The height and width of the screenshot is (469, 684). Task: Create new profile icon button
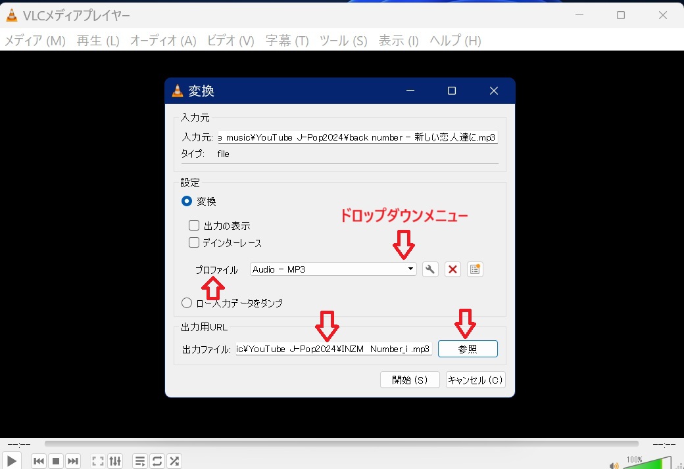tap(475, 269)
